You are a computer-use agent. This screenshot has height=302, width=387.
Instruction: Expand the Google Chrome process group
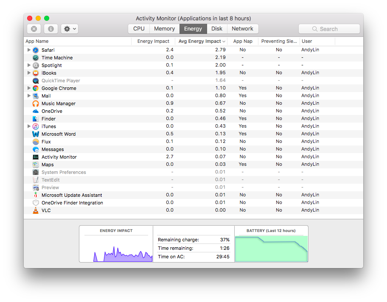pos(29,88)
